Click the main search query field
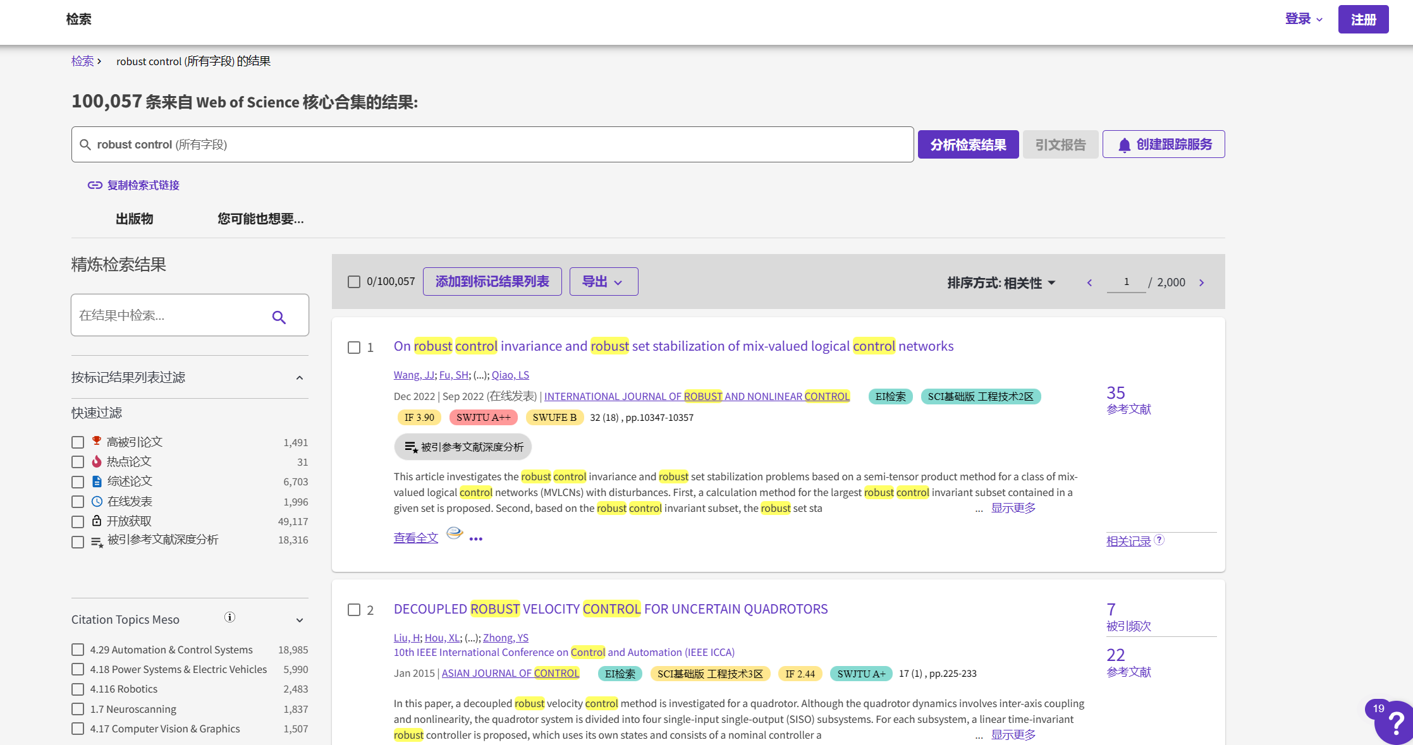Viewport: 1413px width, 745px height. click(x=492, y=145)
